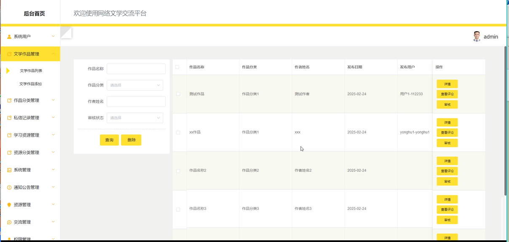The width and height of the screenshot is (509, 242).
Task: Open the 作品分类 dropdown filter
Action: (135, 85)
